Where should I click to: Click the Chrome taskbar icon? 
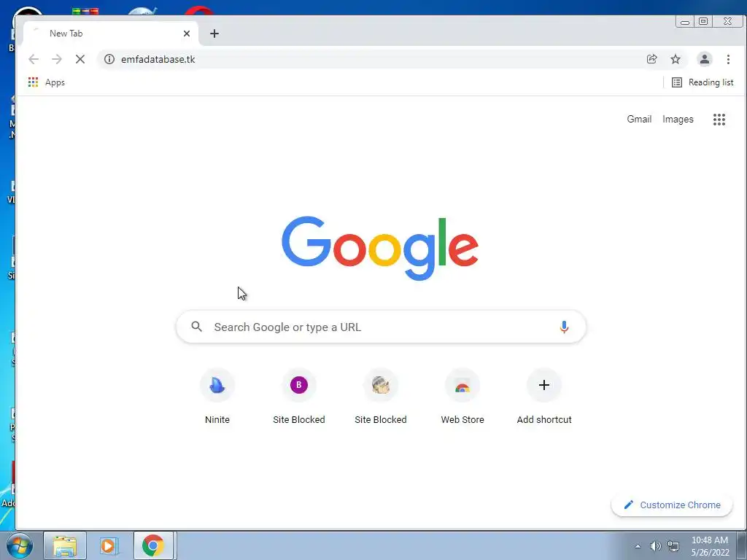pyautogui.click(x=153, y=545)
